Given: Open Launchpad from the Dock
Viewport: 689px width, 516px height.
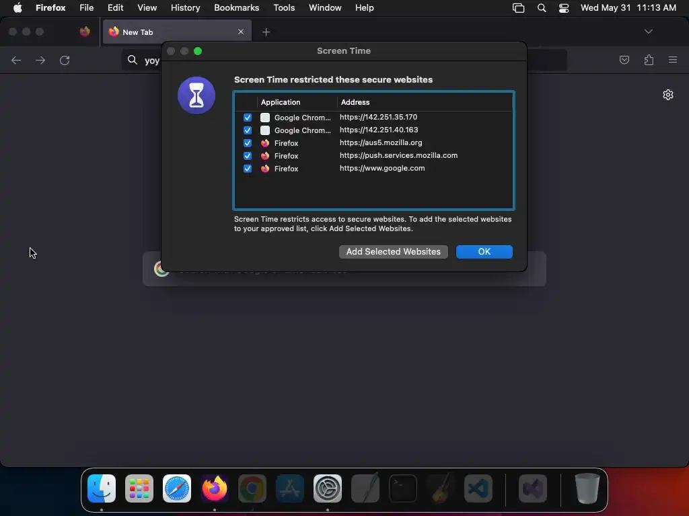Looking at the screenshot, I should 139,488.
